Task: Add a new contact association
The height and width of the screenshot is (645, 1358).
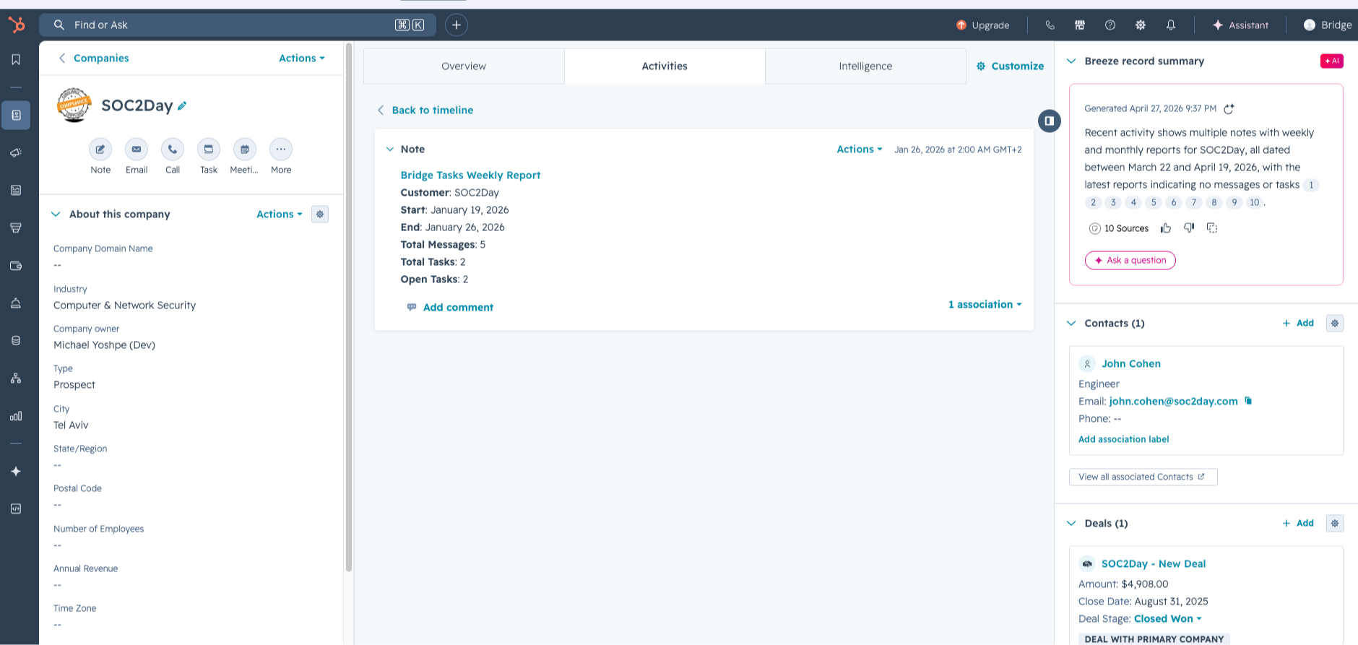Action: (1298, 323)
